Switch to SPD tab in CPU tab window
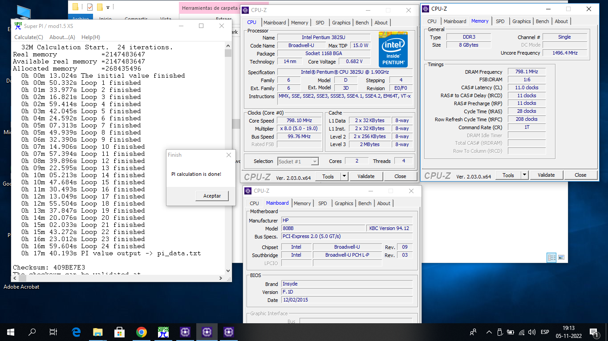Screen dimensions: 608x341 320,23
